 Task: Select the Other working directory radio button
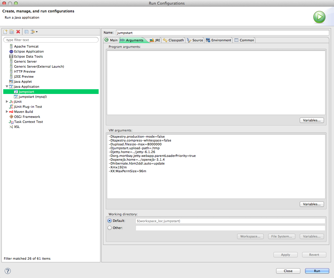click(110, 228)
